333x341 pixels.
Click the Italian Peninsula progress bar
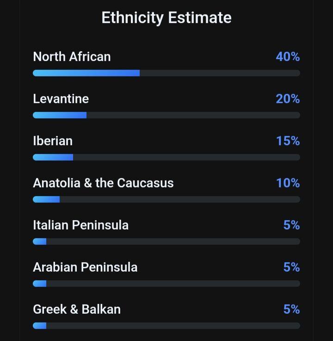click(166, 242)
